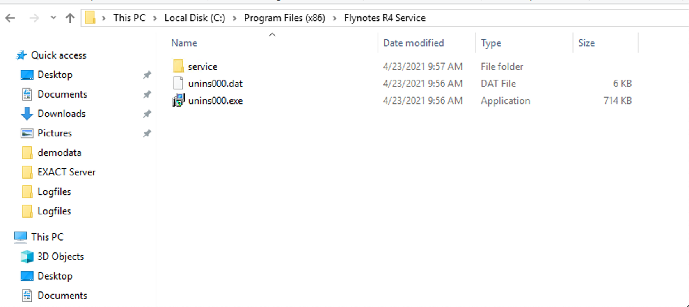Viewport: 689px width, 307px height.
Task: Select the unins000.dat file icon
Action: [x=179, y=83]
